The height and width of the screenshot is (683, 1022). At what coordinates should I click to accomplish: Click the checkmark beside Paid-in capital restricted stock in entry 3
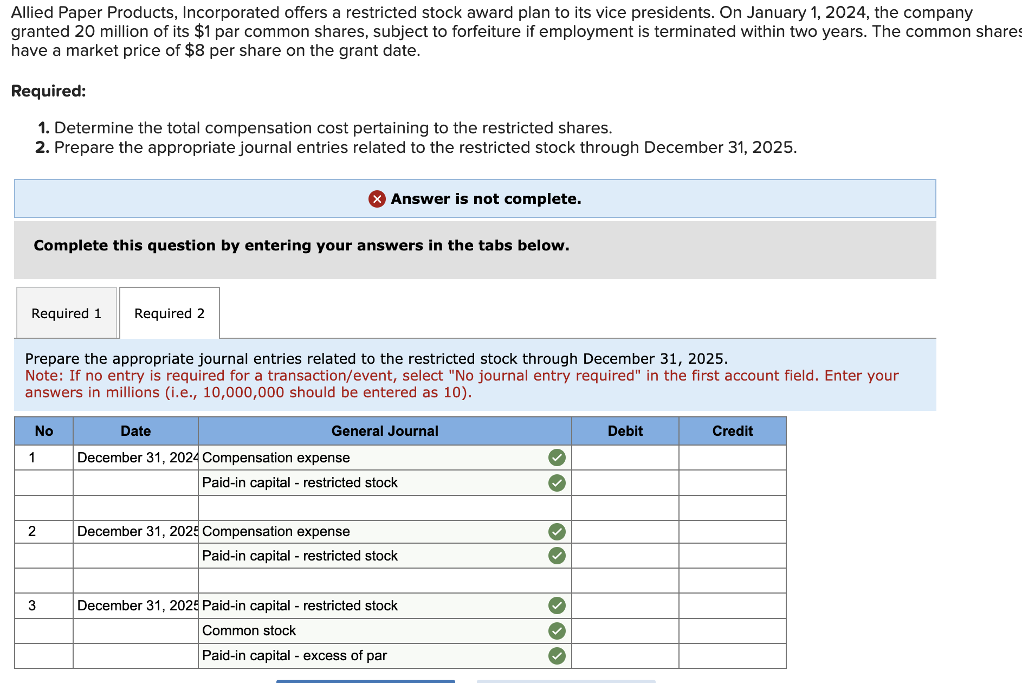(x=557, y=605)
